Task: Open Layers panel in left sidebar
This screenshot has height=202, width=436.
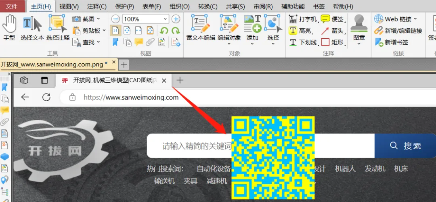Action: 5,157
